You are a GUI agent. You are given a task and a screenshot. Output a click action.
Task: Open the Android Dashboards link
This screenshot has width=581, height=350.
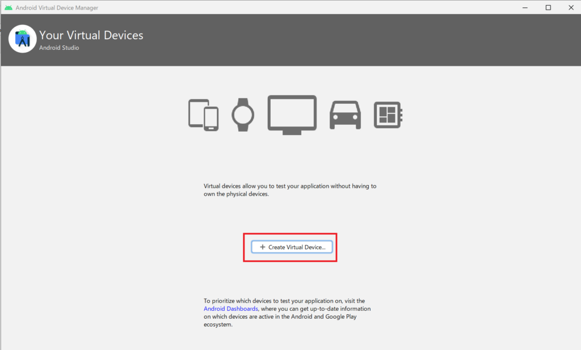(x=230, y=309)
